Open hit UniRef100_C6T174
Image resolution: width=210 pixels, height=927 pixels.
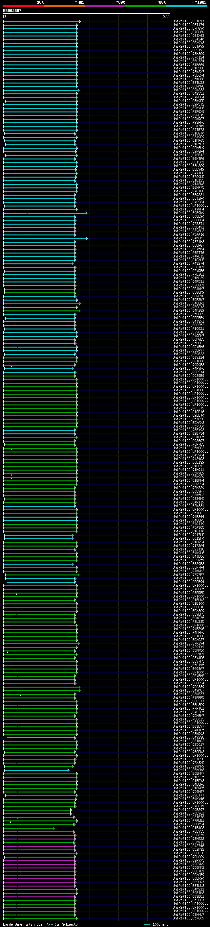[x=188, y=25]
